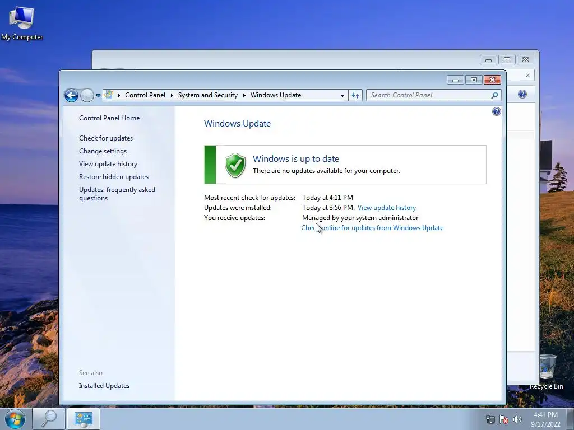Click Check for updates in sidebar
The width and height of the screenshot is (574, 430).
click(x=106, y=138)
